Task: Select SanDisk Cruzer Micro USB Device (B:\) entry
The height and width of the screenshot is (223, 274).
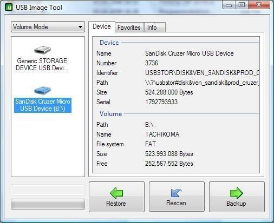Action: pyautogui.click(x=43, y=105)
